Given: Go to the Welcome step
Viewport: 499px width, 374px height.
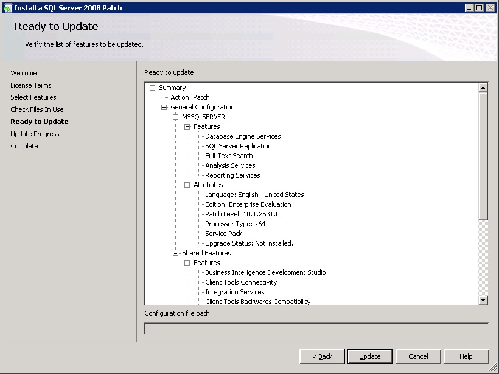Looking at the screenshot, I should click(24, 73).
